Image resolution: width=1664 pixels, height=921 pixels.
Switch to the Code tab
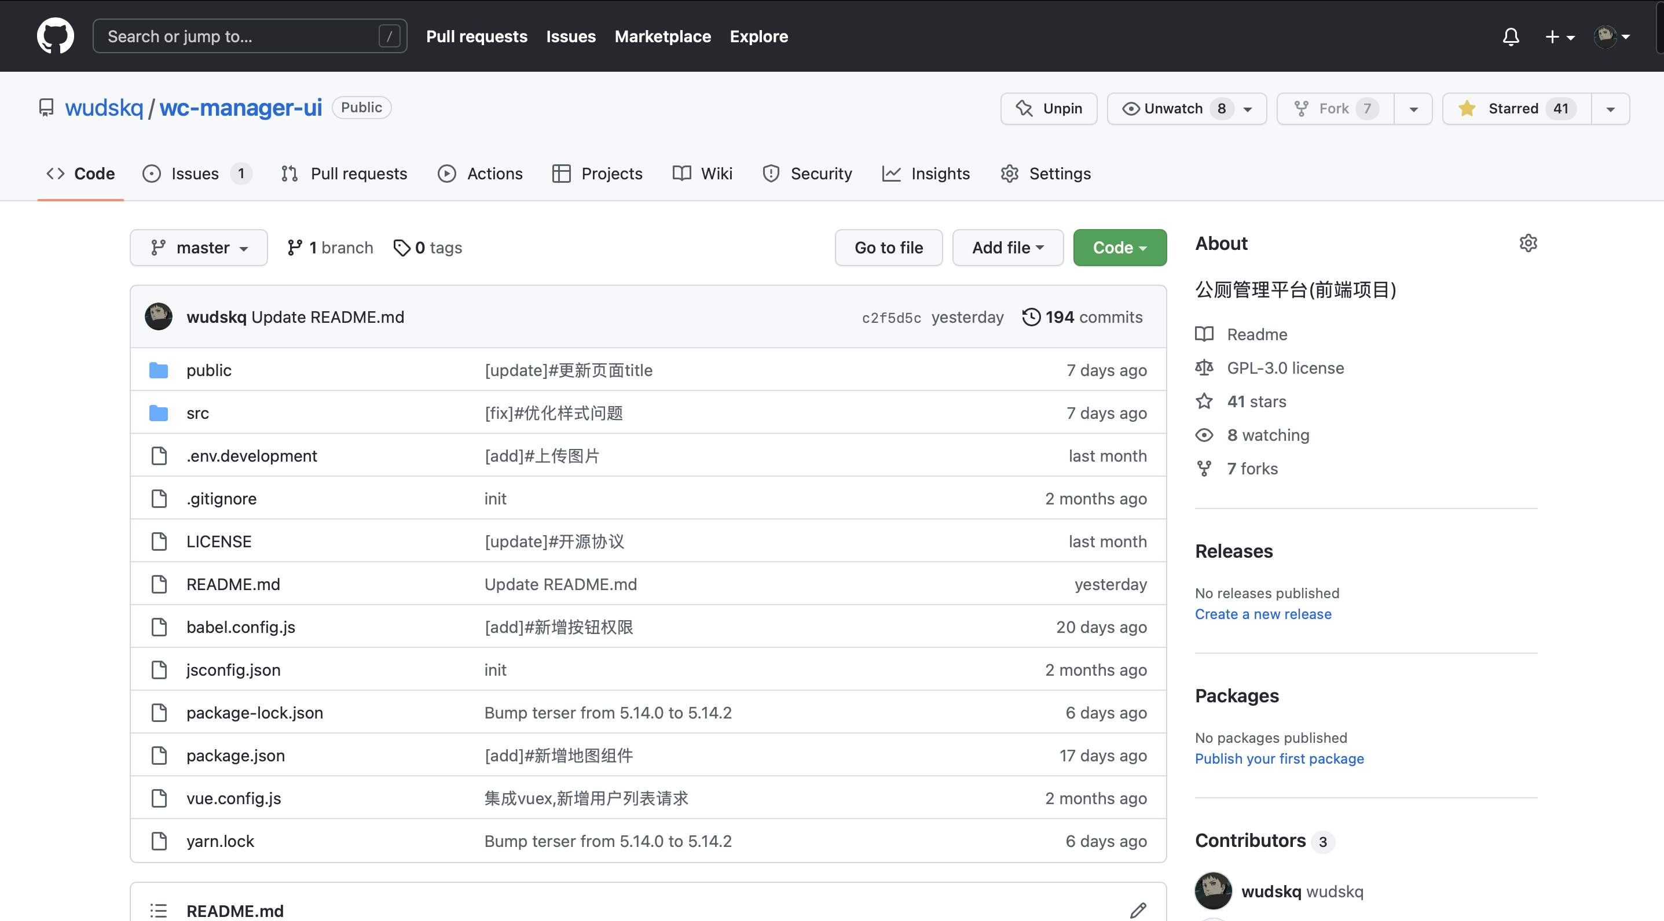tap(80, 174)
